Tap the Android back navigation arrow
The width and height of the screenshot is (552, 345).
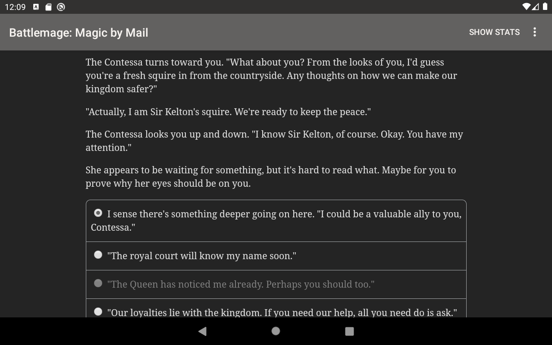[202, 331]
